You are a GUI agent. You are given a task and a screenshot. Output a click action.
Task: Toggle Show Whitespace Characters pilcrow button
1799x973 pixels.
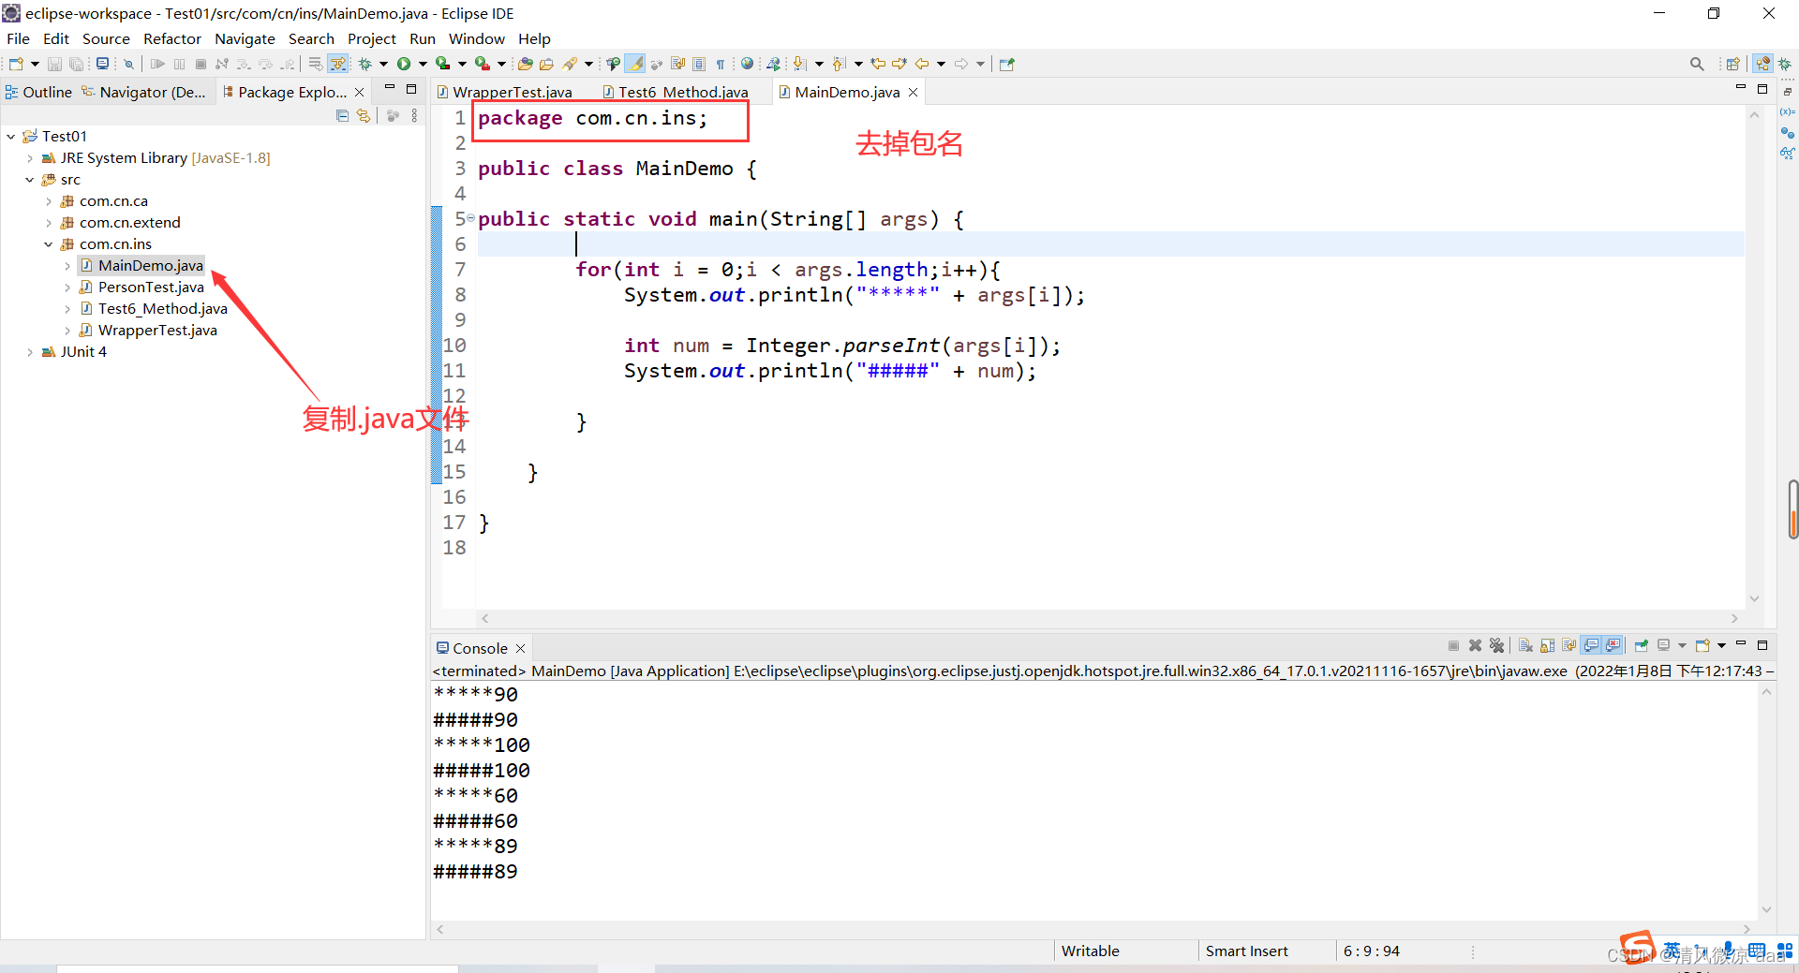pos(721,64)
